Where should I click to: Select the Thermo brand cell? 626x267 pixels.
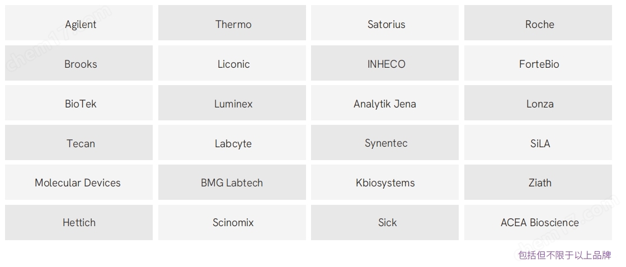click(x=232, y=23)
